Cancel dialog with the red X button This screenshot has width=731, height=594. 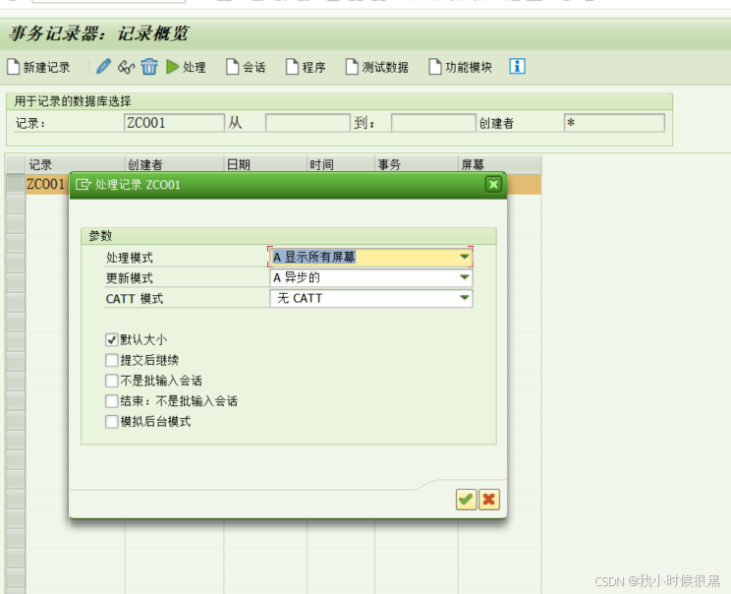(489, 500)
